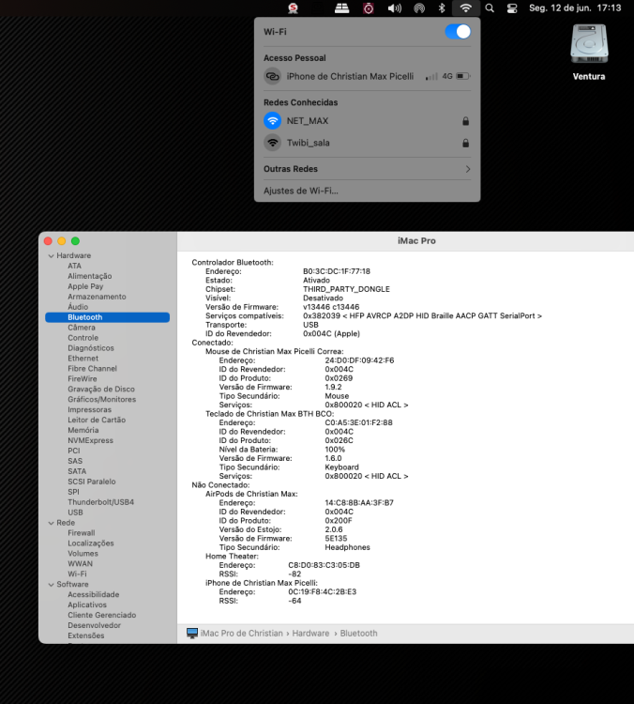Click AirPods de Christian Max heading
Image resolution: width=634 pixels, height=704 pixels.
(x=251, y=494)
